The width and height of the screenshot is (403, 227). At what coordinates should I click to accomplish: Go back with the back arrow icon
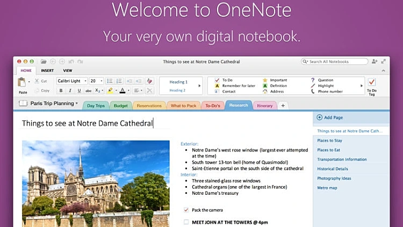pyautogui.click(x=53, y=61)
